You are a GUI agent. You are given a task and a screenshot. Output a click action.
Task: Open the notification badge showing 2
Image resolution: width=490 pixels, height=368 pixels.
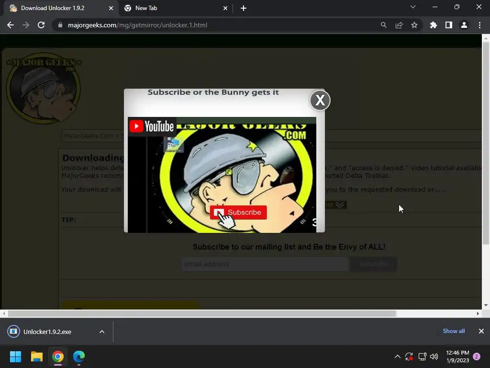pyautogui.click(x=477, y=356)
